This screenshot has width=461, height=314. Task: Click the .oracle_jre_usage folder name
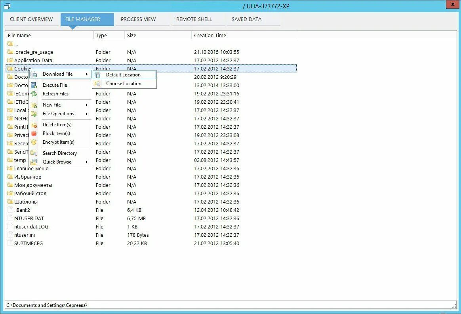tap(34, 52)
